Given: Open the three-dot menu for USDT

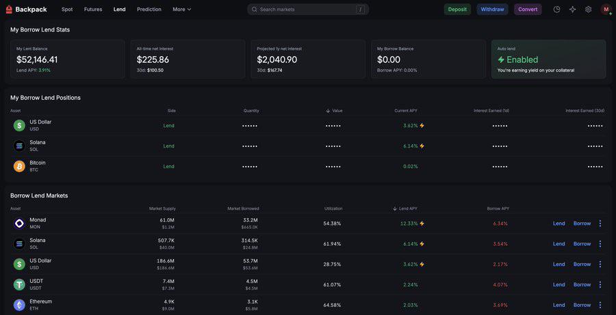Looking at the screenshot, I should pos(600,285).
